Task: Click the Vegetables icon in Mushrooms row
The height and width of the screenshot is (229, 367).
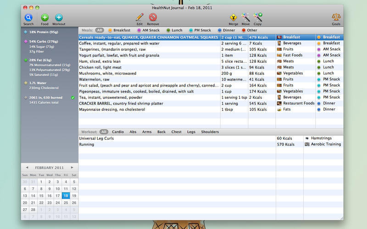Action: click(x=279, y=73)
